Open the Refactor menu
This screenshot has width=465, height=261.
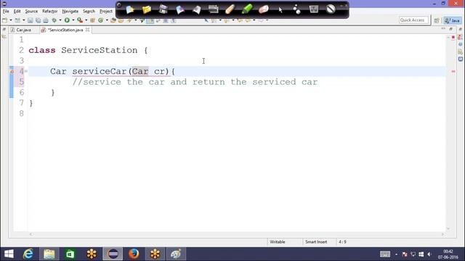point(49,12)
